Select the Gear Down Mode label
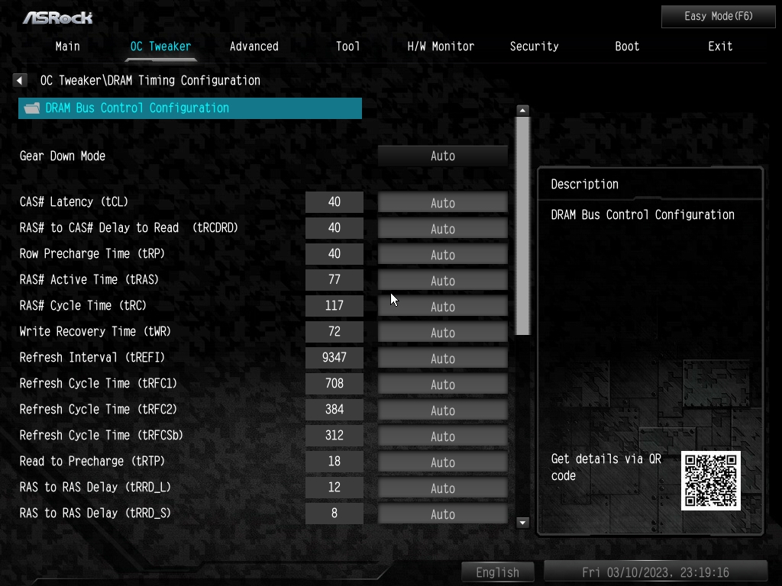 (x=63, y=156)
